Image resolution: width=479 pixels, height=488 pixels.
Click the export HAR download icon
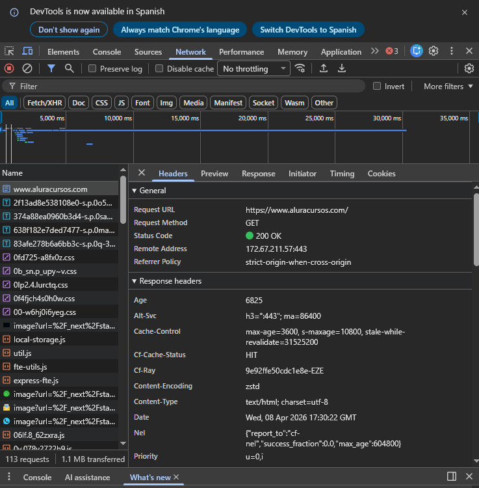(x=342, y=68)
